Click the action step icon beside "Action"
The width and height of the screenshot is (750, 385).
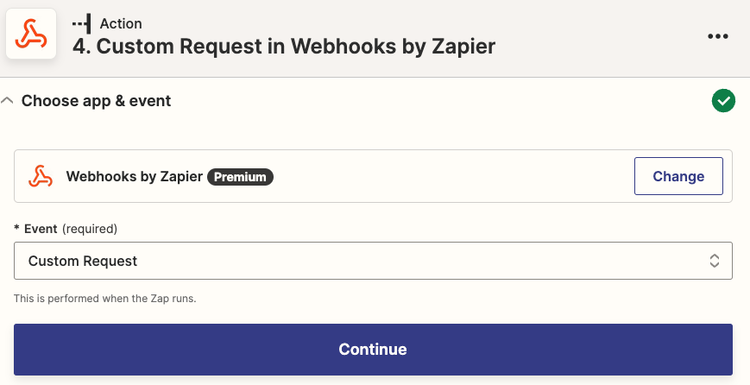[82, 23]
